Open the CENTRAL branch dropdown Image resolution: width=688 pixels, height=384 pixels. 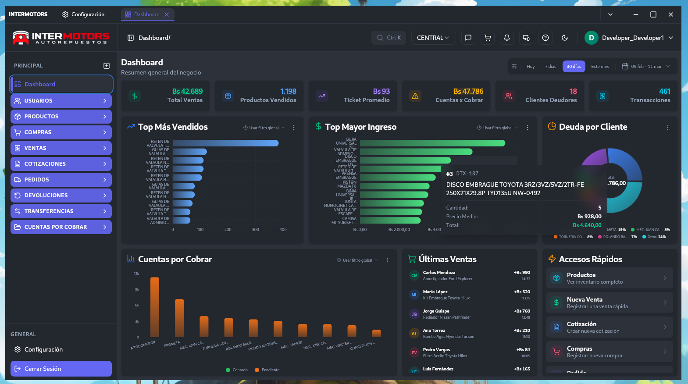(433, 38)
